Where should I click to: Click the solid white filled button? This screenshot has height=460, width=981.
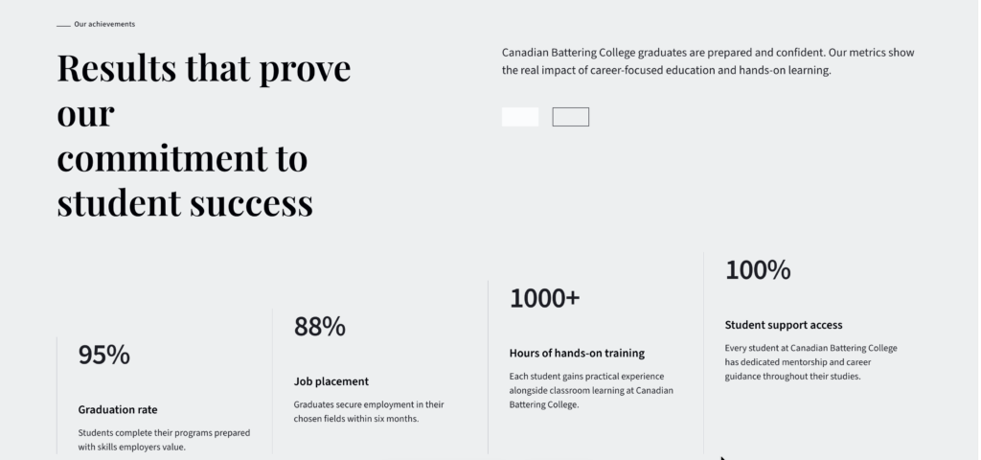click(520, 117)
